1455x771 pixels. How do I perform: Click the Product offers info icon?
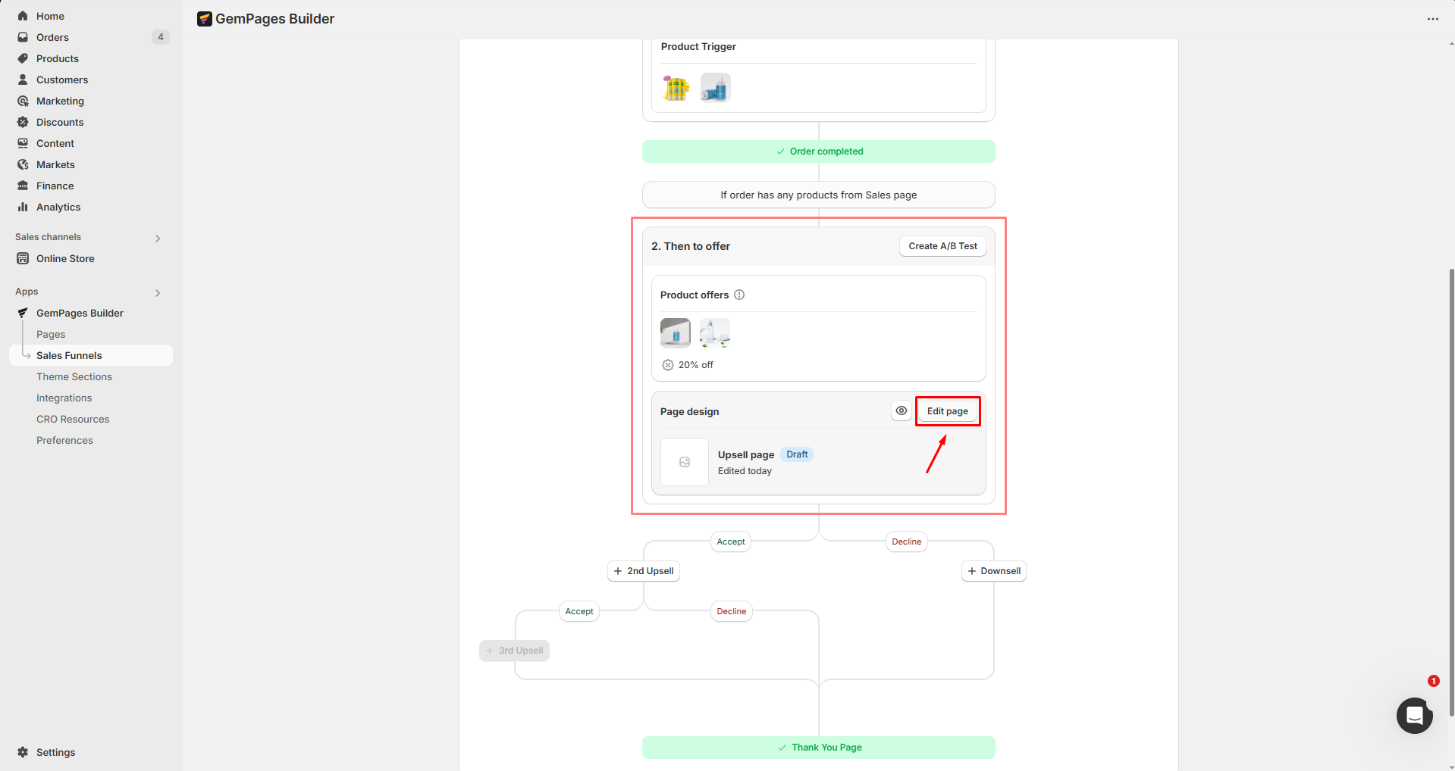[x=739, y=295]
